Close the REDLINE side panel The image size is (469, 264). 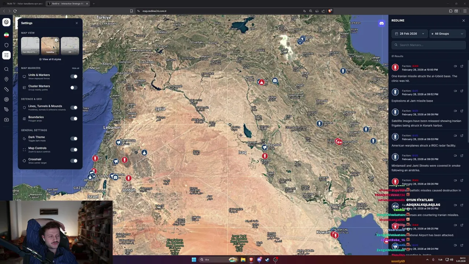tap(464, 21)
